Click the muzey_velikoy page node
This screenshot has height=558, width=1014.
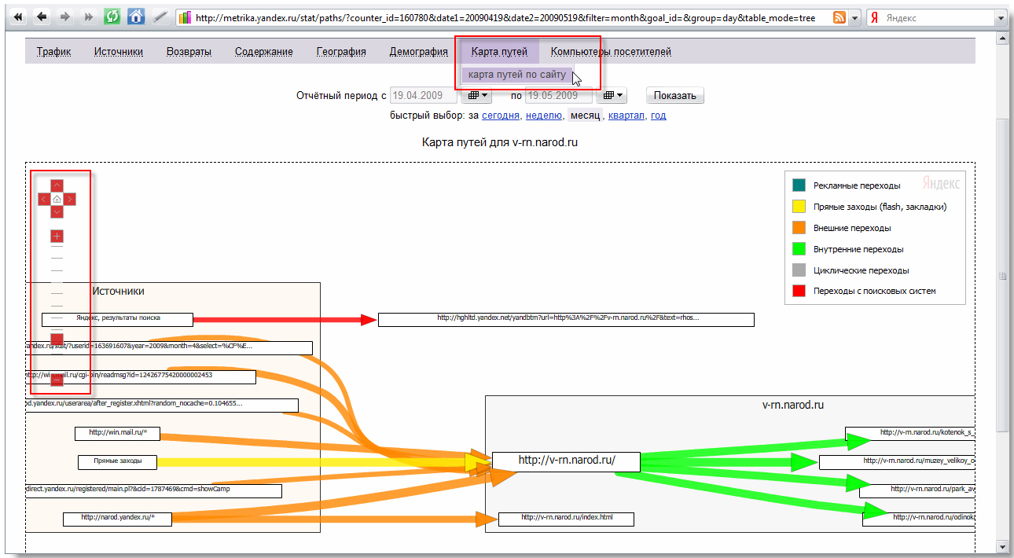[897, 462]
